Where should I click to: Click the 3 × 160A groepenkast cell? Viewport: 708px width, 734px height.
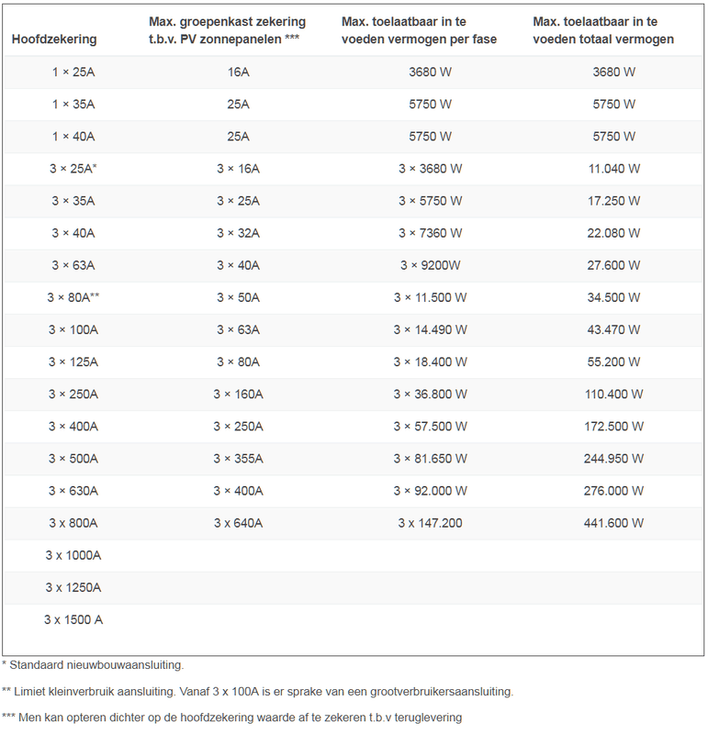tap(238, 394)
